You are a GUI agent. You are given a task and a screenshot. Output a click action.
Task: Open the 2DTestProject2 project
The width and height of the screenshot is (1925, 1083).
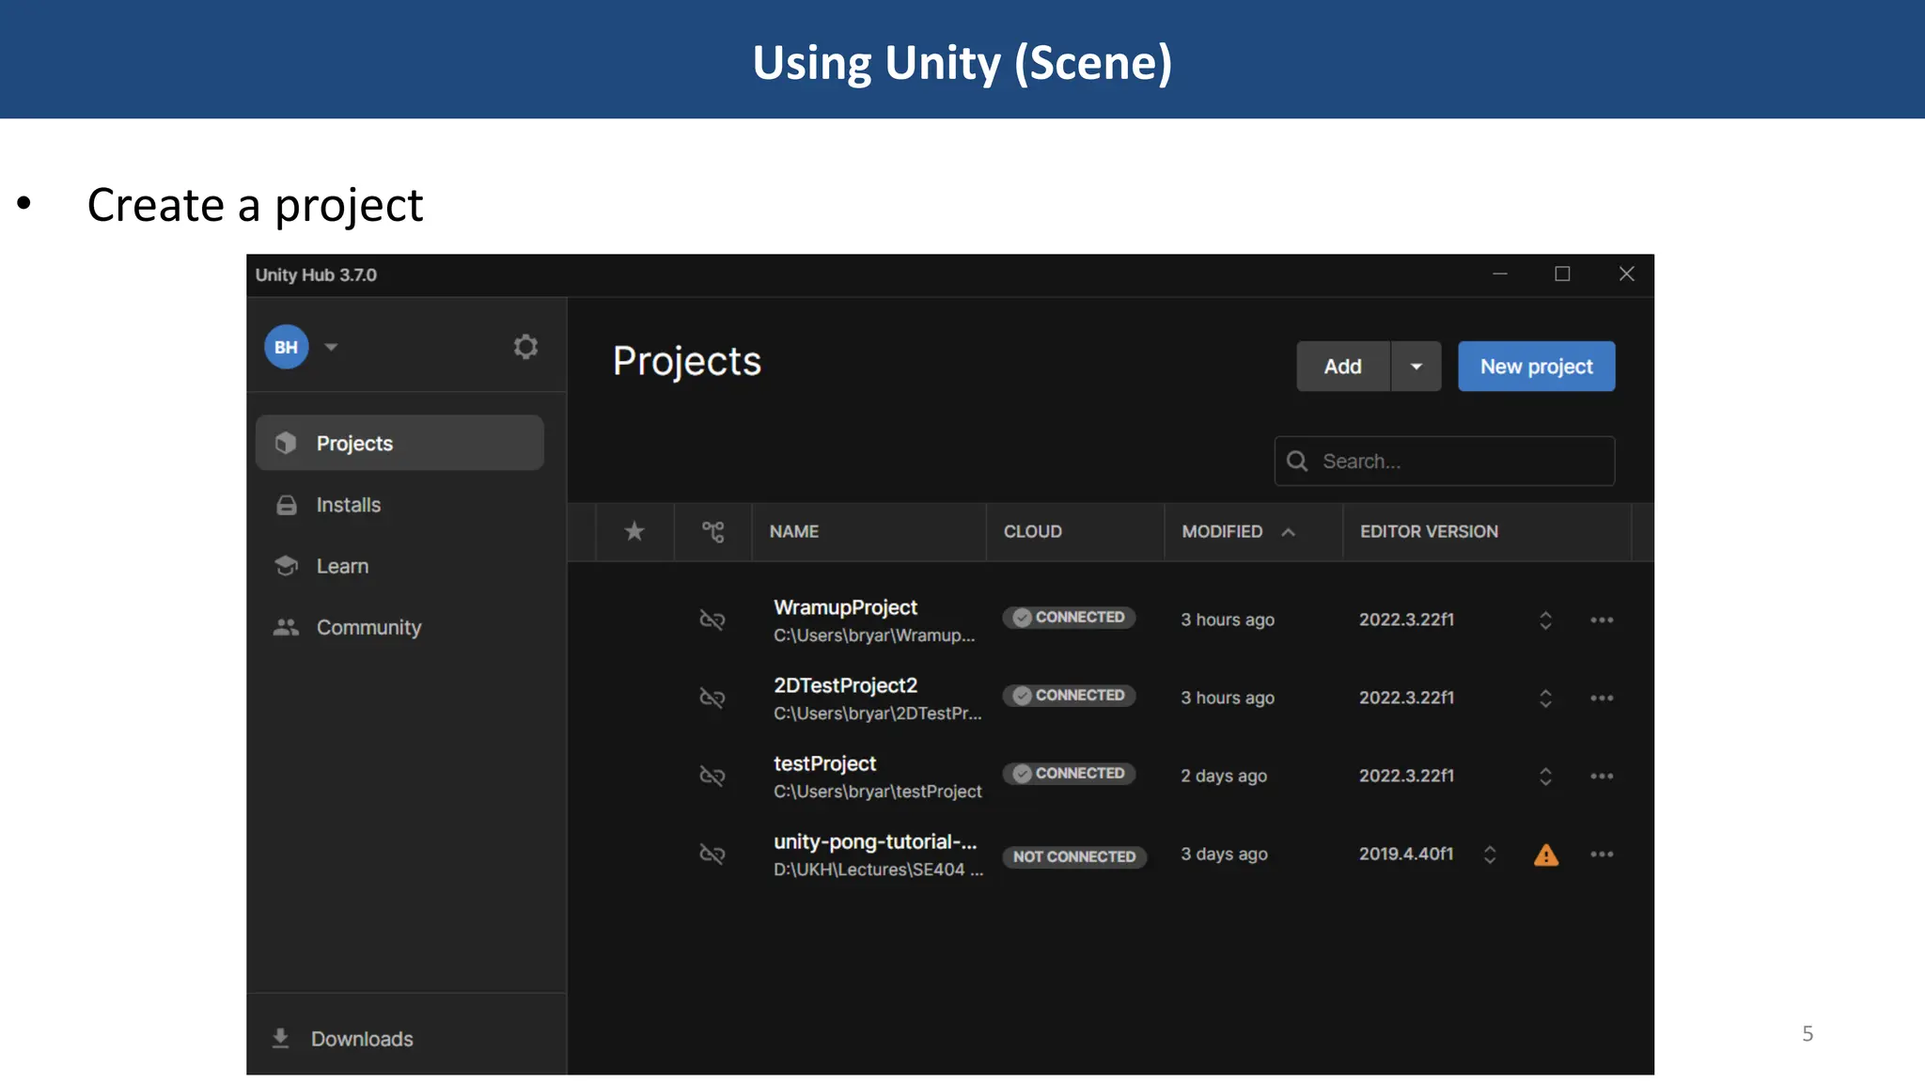click(846, 685)
